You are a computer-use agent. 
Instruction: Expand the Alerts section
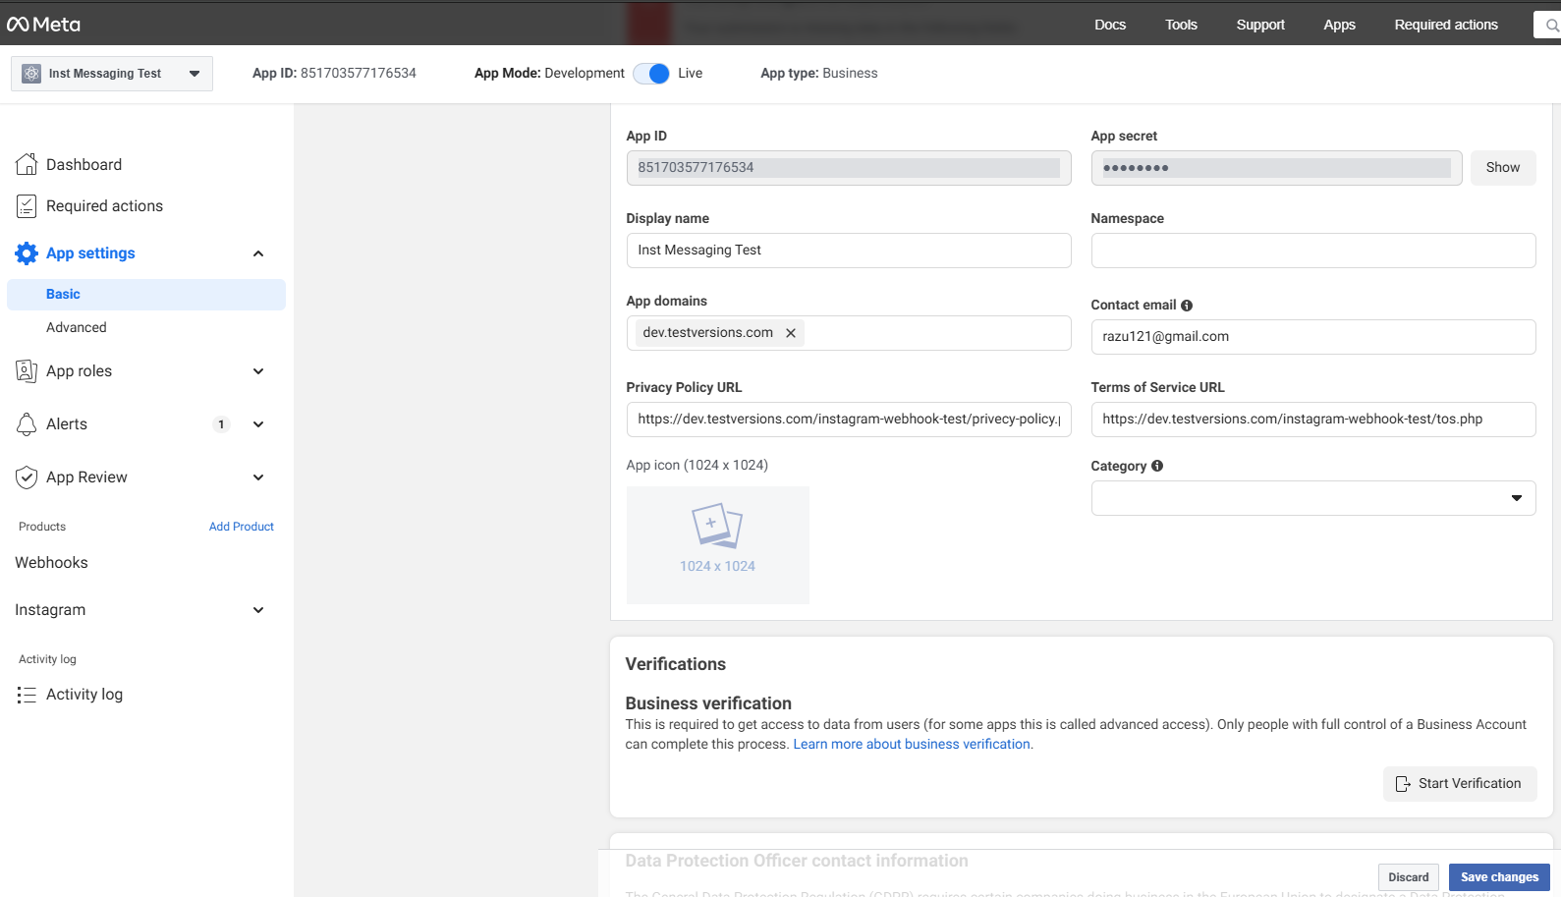pos(258,424)
